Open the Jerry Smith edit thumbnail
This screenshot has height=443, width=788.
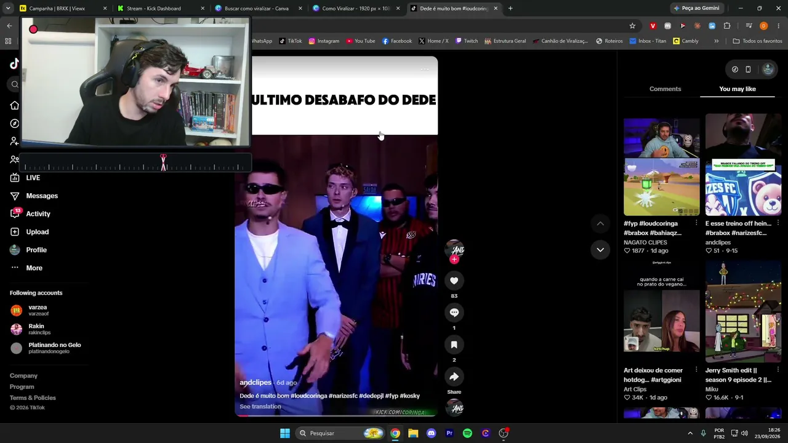[x=743, y=313]
